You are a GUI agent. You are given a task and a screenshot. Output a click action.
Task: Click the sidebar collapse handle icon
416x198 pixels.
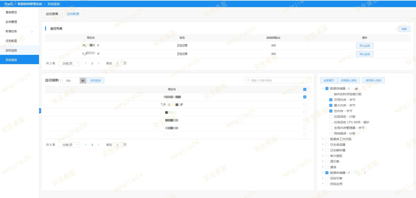pos(40,111)
